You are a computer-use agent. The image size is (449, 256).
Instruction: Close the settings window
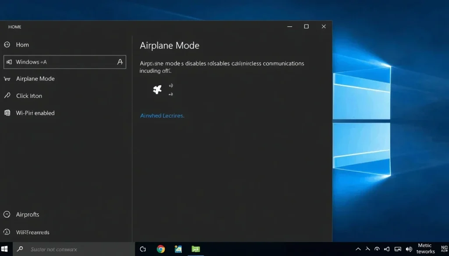click(x=324, y=26)
